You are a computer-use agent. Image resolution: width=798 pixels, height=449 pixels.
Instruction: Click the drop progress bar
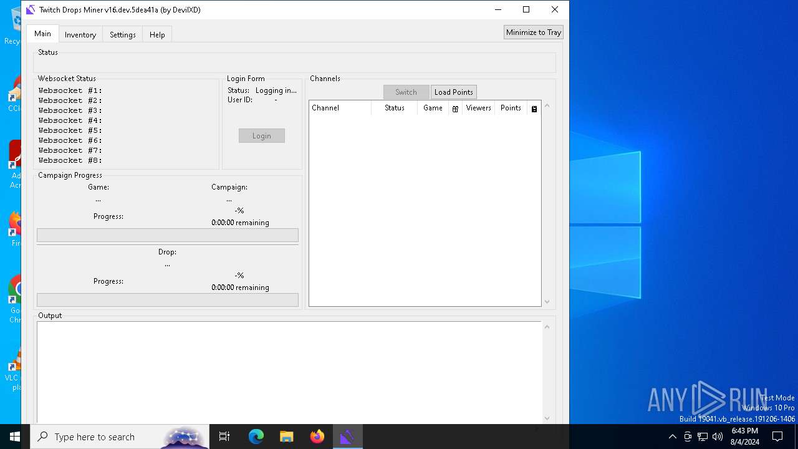click(168, 300)
